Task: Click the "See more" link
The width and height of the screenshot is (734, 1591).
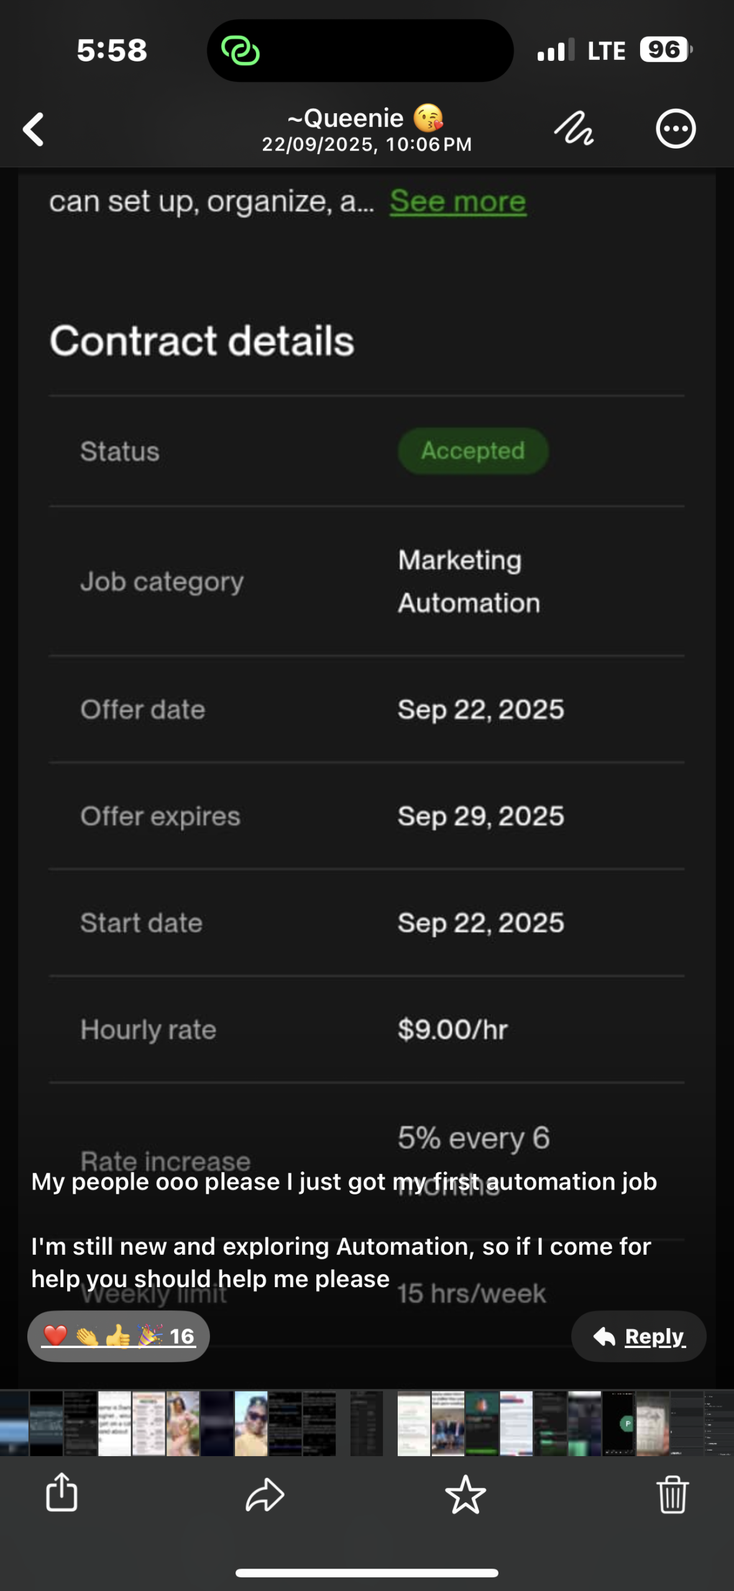Action: click(458, 201)
